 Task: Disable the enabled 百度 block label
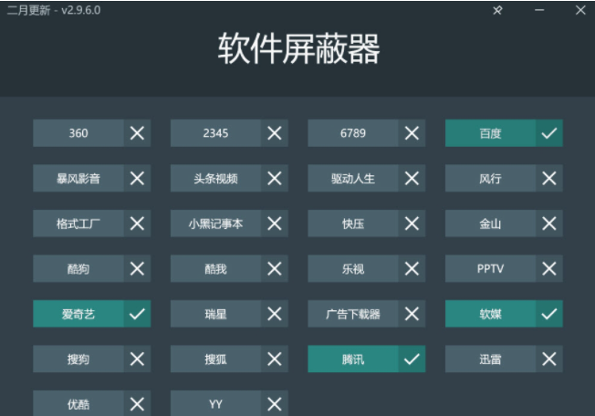point(490,133)
